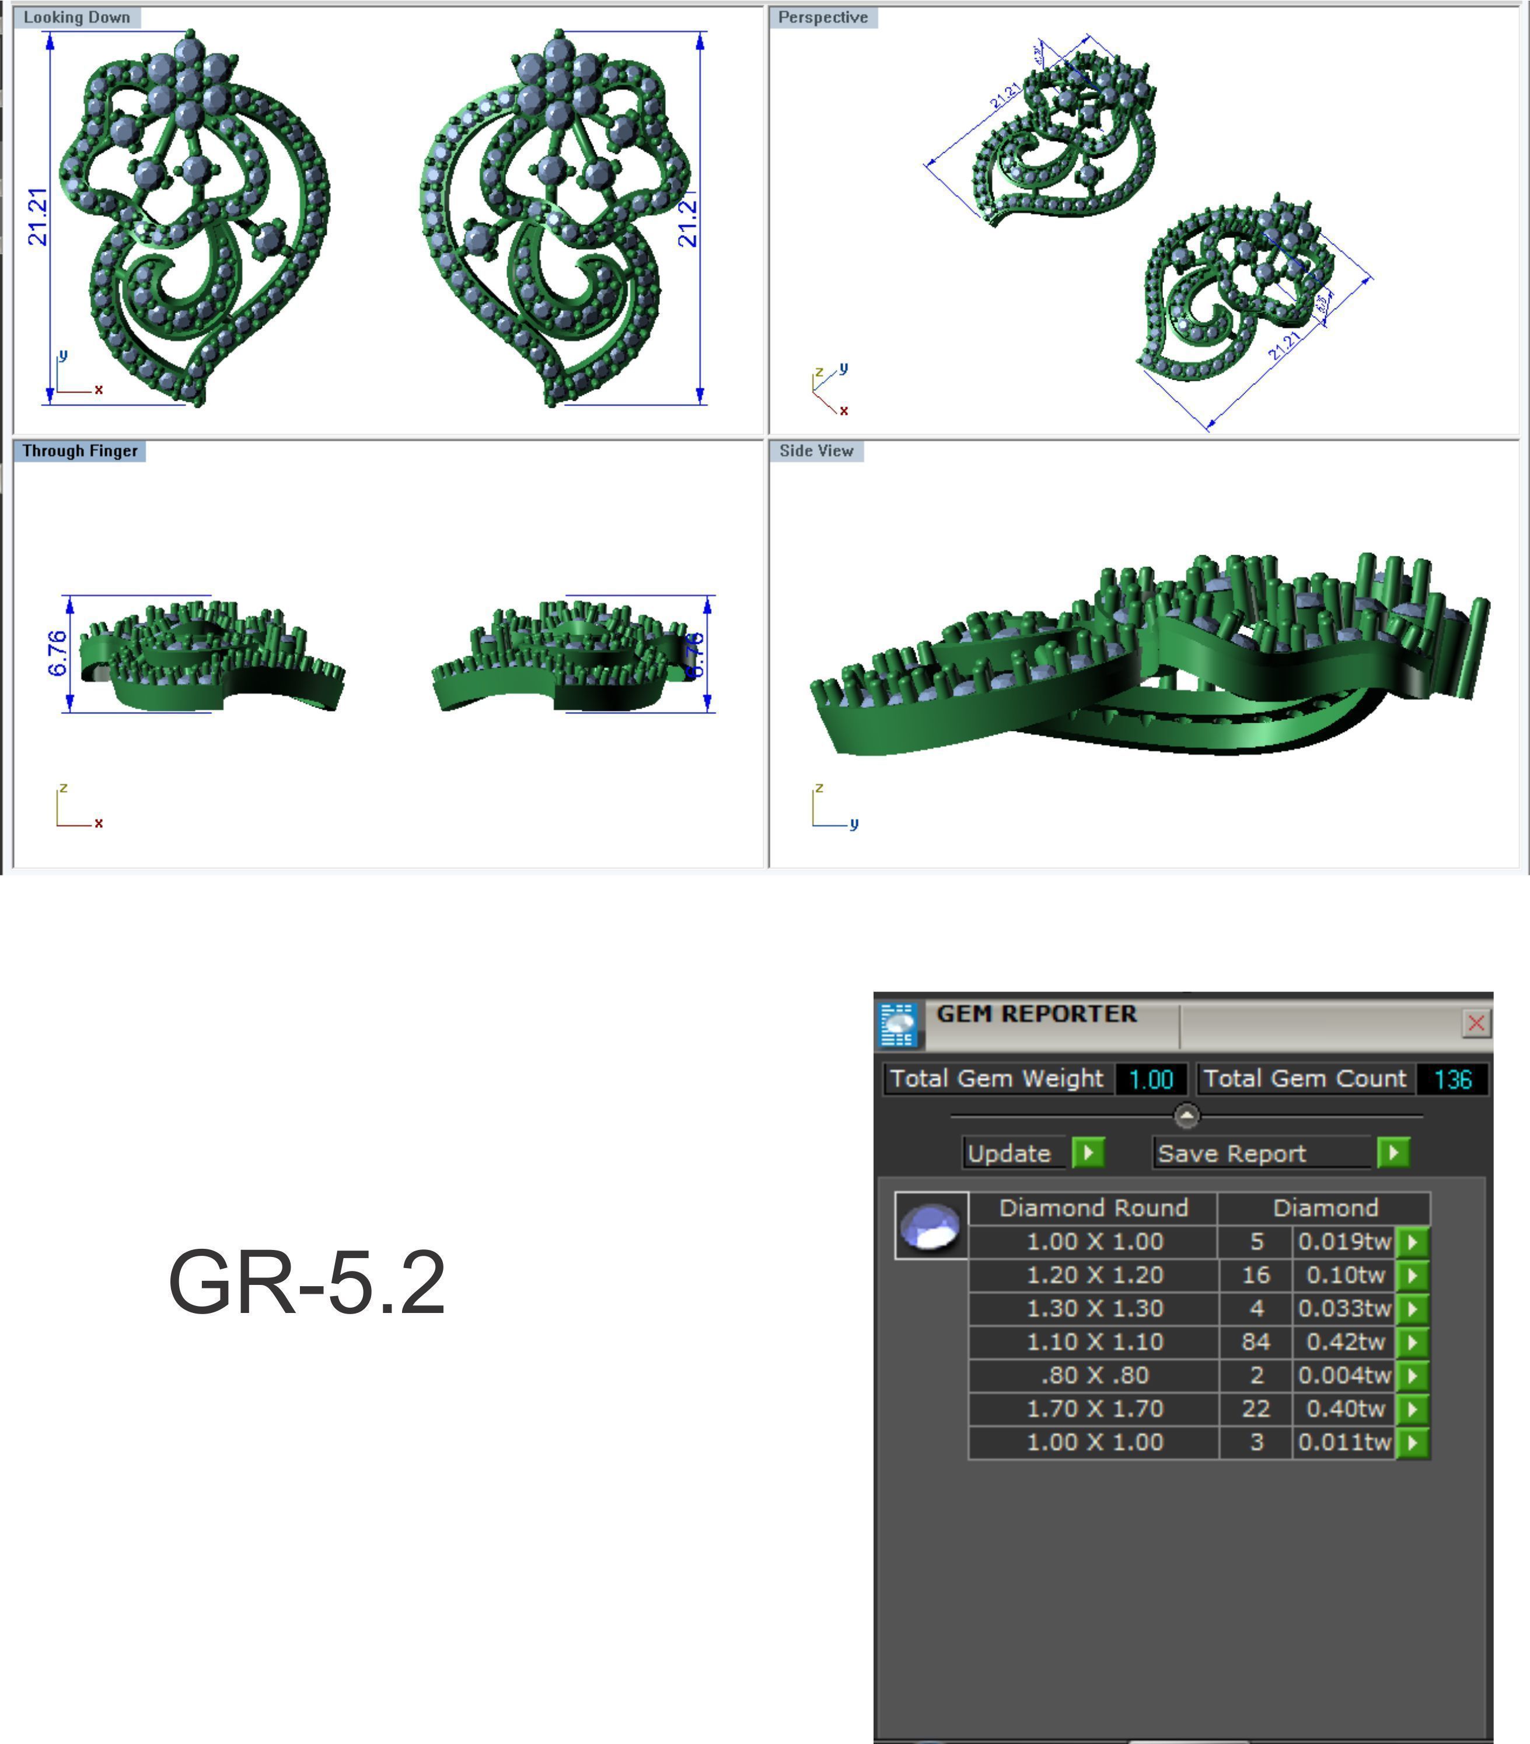Open the arrow for the 0.10tw row
Screen dimensions: 1530x1744
(1412, 1274)
